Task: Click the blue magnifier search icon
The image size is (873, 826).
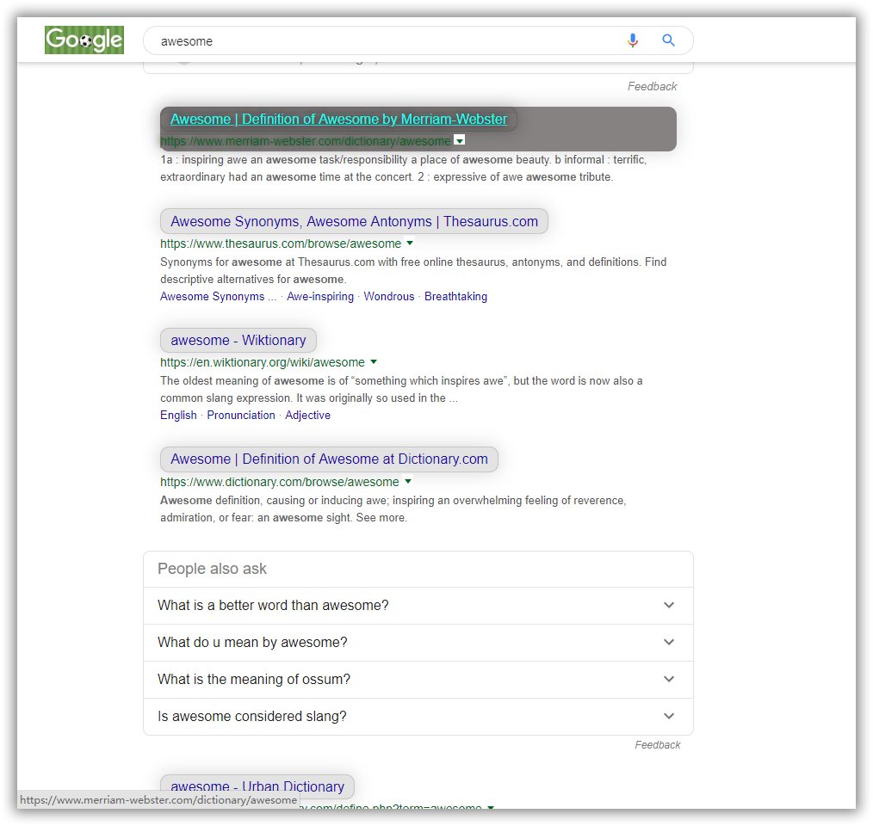Action: (x=668, y=40)
